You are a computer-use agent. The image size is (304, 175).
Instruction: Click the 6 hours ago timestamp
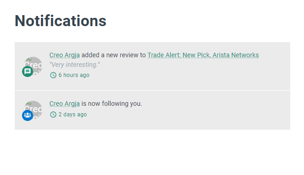tap(74, 75)
